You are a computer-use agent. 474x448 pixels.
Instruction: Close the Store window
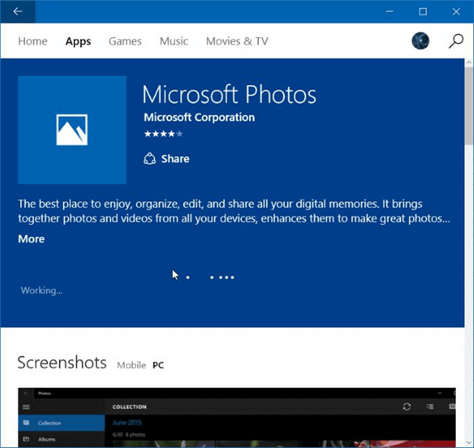(457, 11)
